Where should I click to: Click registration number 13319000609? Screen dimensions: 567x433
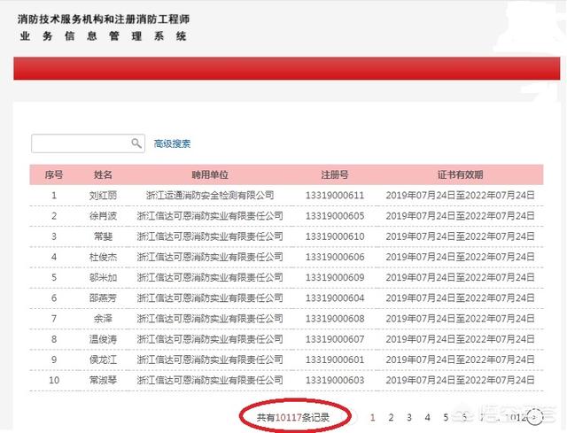click(335, 277)
